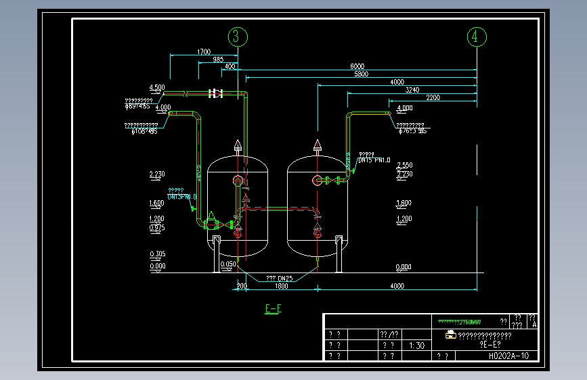Click the revision letter A in title block
This screenshot has width=587, height=380.
click(x=534, y=325)
